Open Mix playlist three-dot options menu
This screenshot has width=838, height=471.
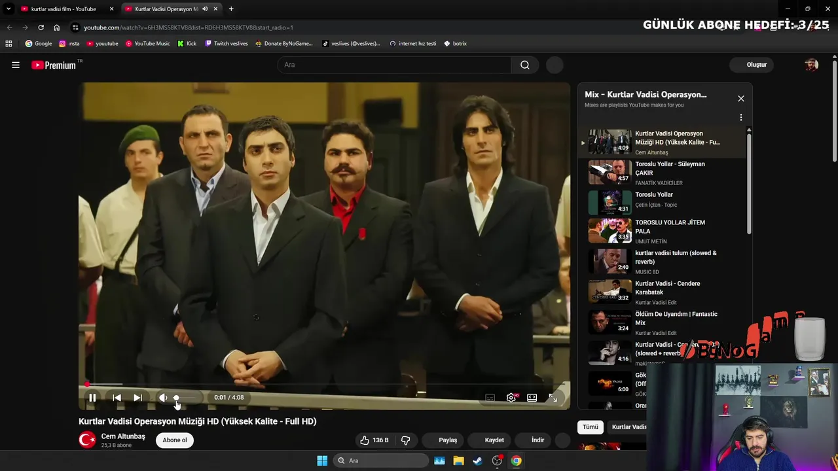tap(741, 118)
